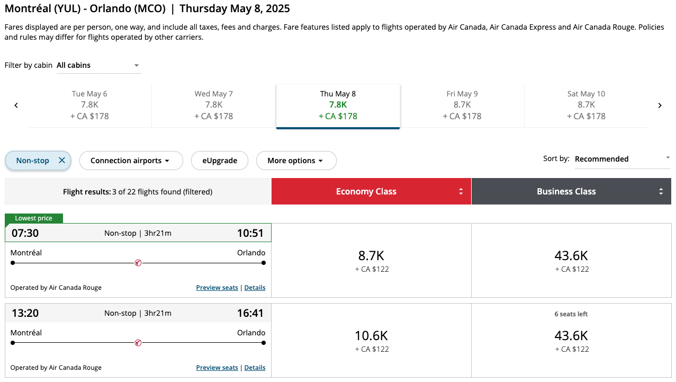This screenshot has width=676, height=382.
Task: View Details for the 13:20 flight
Action: point(255,368)
